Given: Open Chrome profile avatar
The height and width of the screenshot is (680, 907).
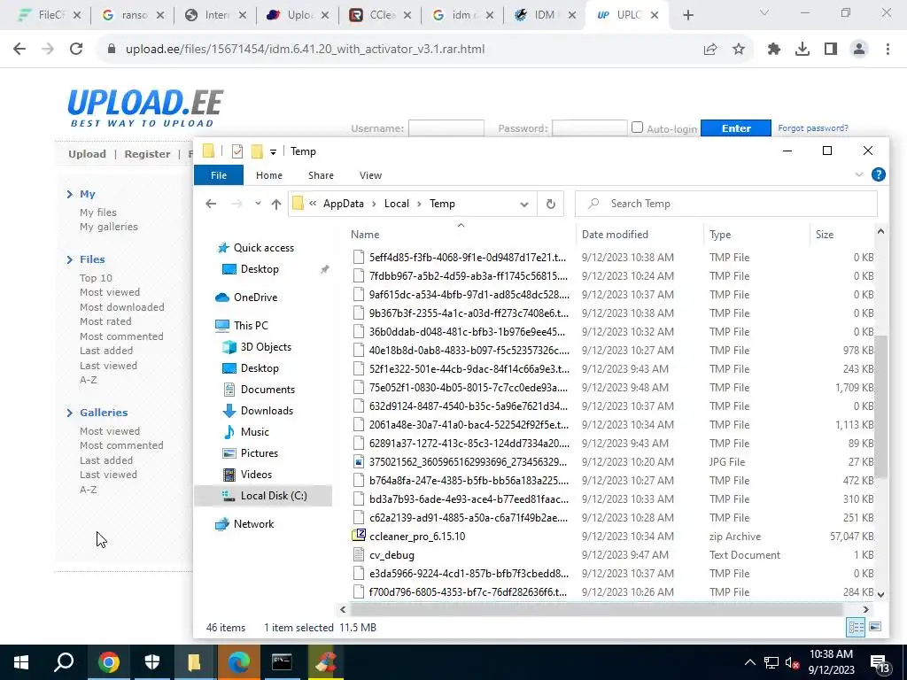Looking at the screenshot, I should click(x=859, y=50).
